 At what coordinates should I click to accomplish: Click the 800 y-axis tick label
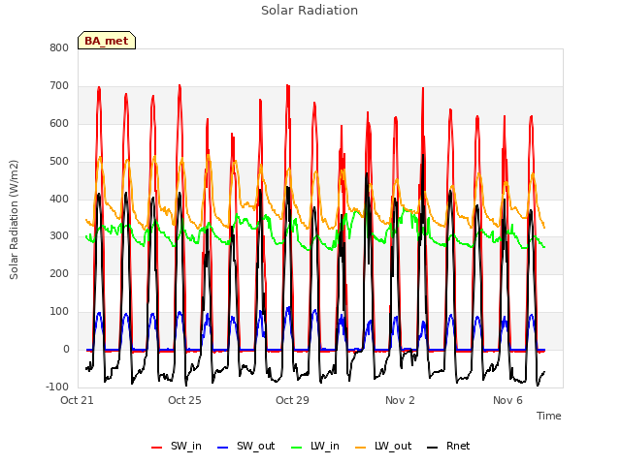pos(59,48)
